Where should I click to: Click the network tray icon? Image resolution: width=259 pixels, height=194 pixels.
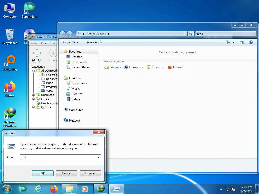click(x=227, y=189)
